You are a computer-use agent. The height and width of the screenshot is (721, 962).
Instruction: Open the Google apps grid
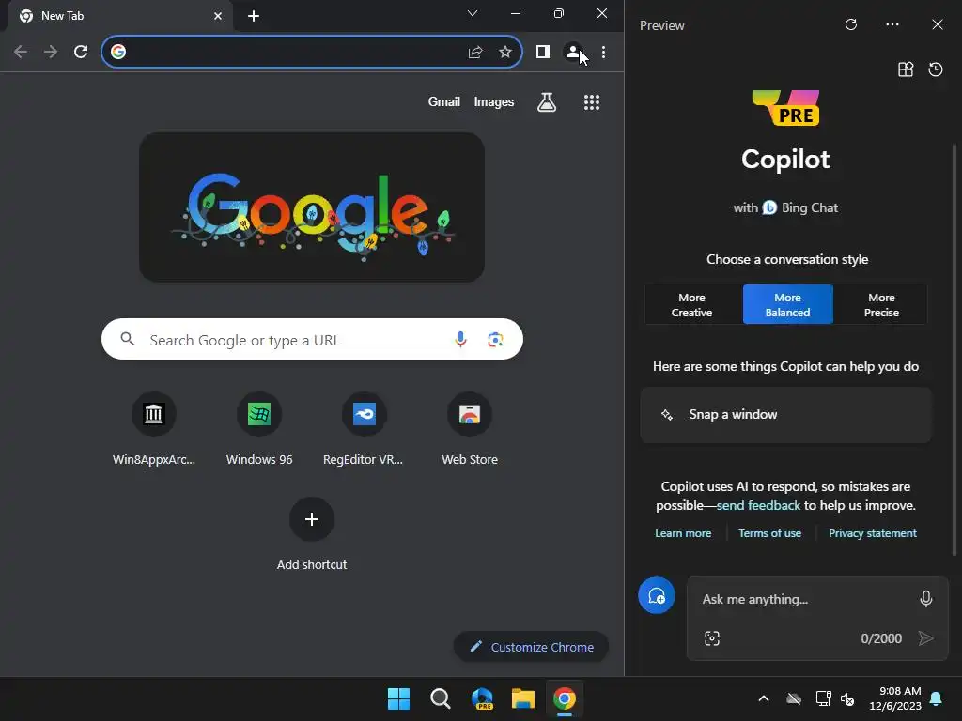pos(592,101)
